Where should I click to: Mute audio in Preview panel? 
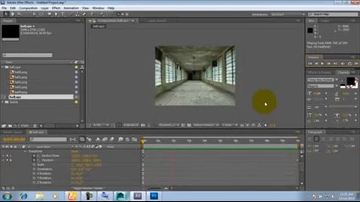click(x=343, y=63)
